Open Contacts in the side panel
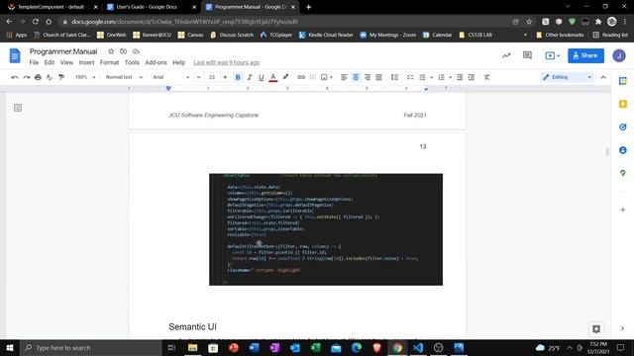634x356 pixels. click(x=623, y=150)
